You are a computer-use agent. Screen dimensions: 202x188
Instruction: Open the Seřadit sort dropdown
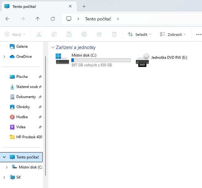139,35
